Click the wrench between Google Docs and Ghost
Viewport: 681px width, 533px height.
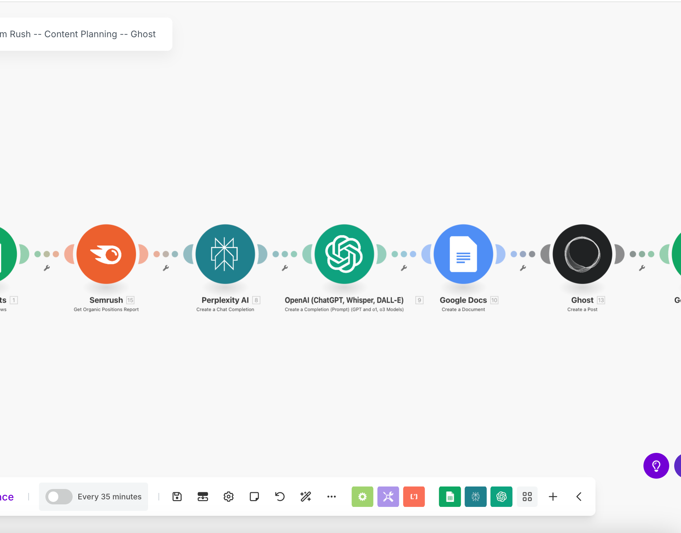click(523, 268)
